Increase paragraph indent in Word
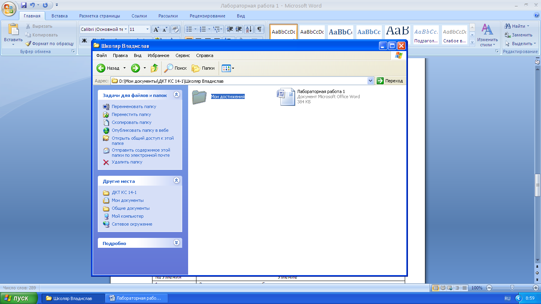Viewport: 541px width, 304px height. tap(239, 29)
